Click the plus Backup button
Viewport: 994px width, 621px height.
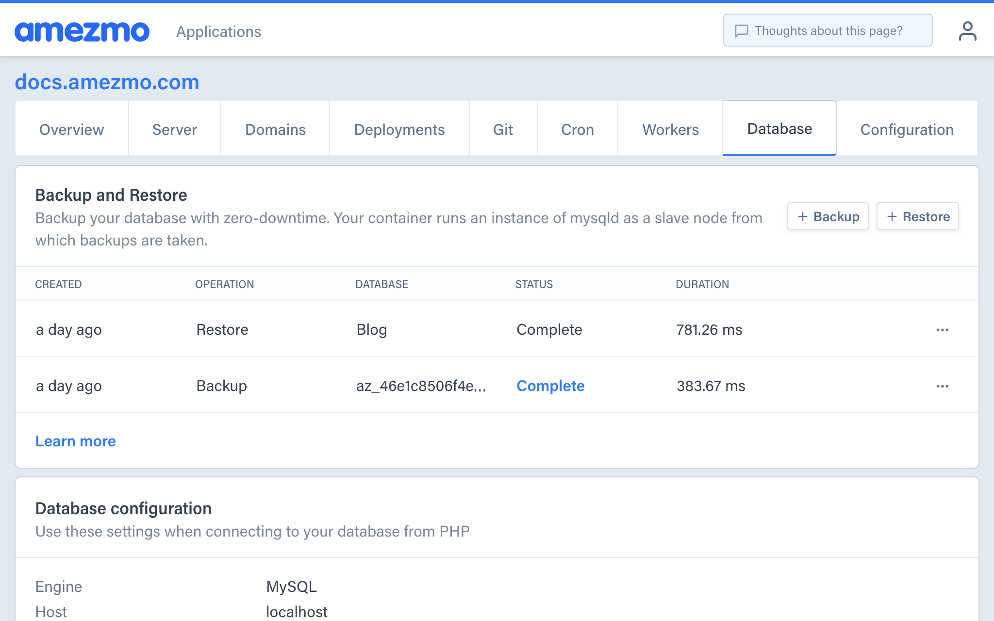coord(828,216)
